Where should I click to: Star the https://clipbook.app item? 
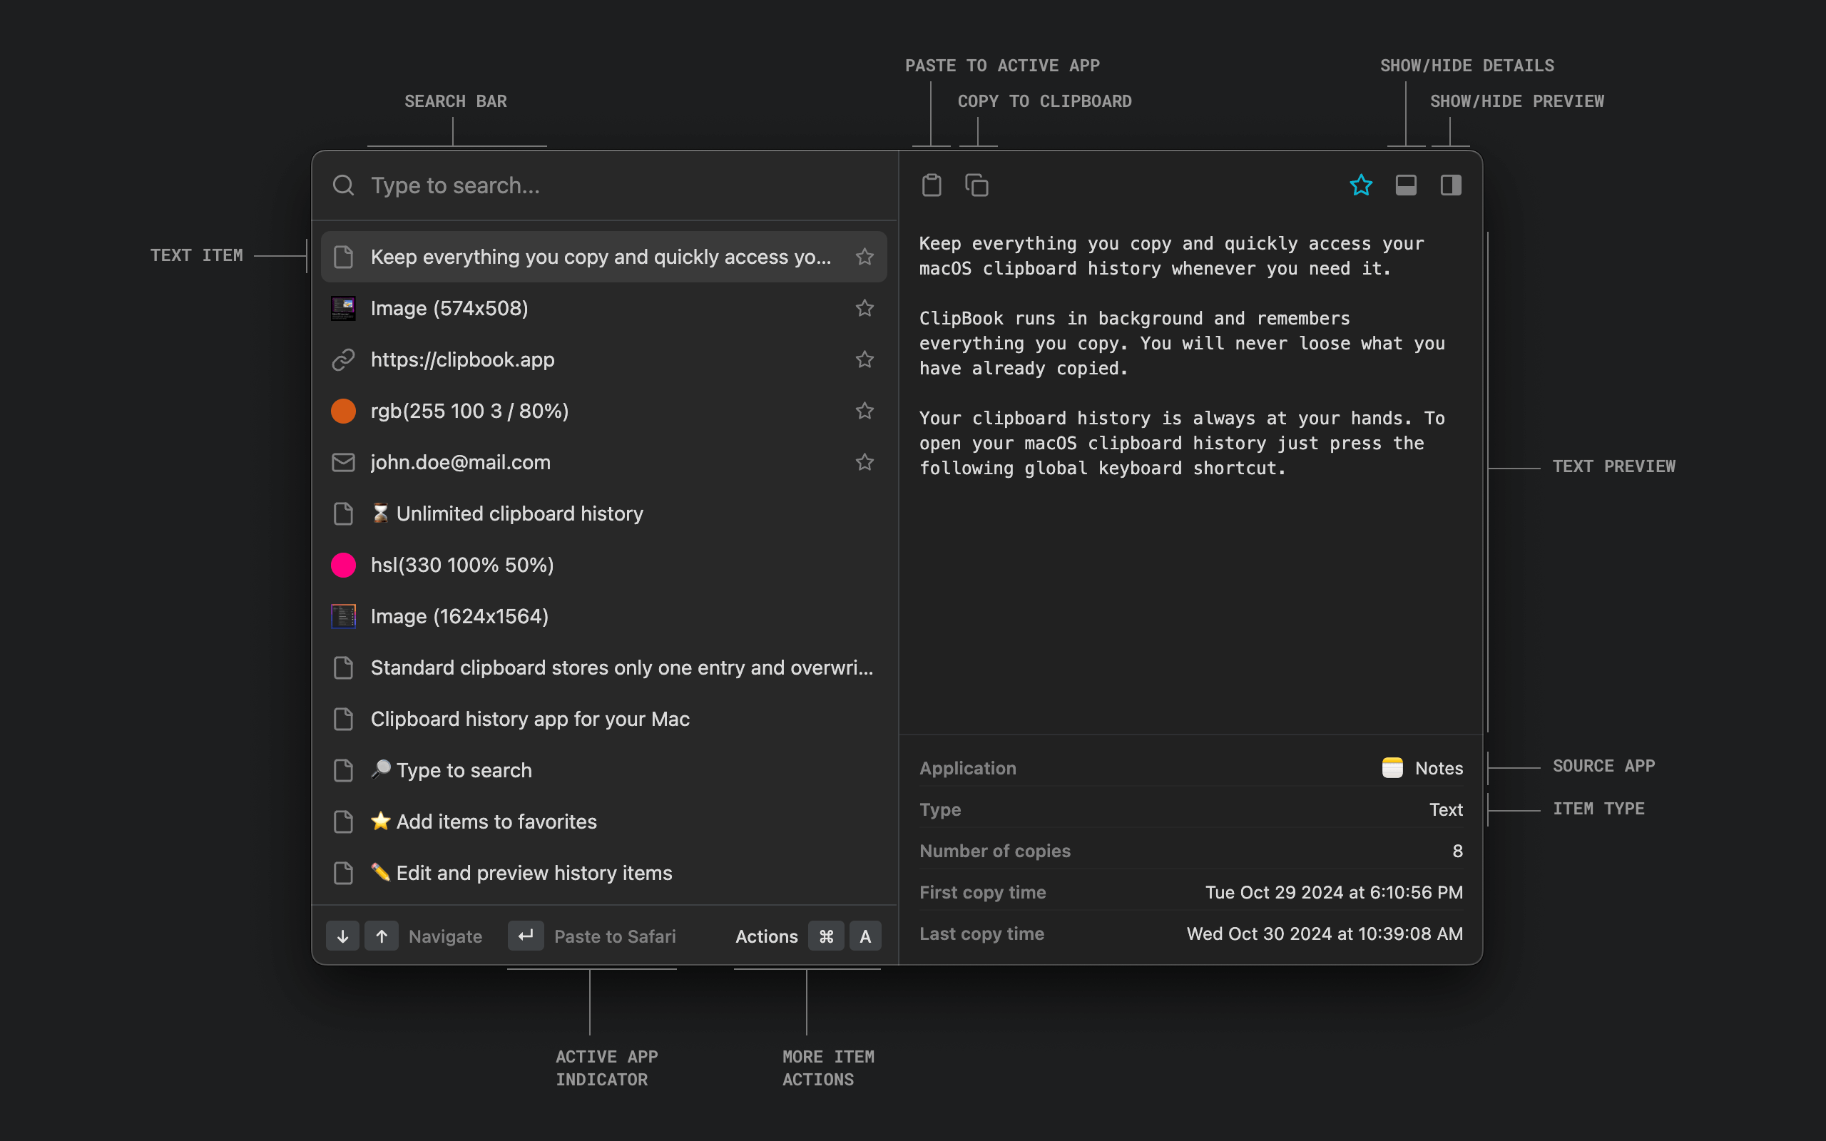(864, 359)
